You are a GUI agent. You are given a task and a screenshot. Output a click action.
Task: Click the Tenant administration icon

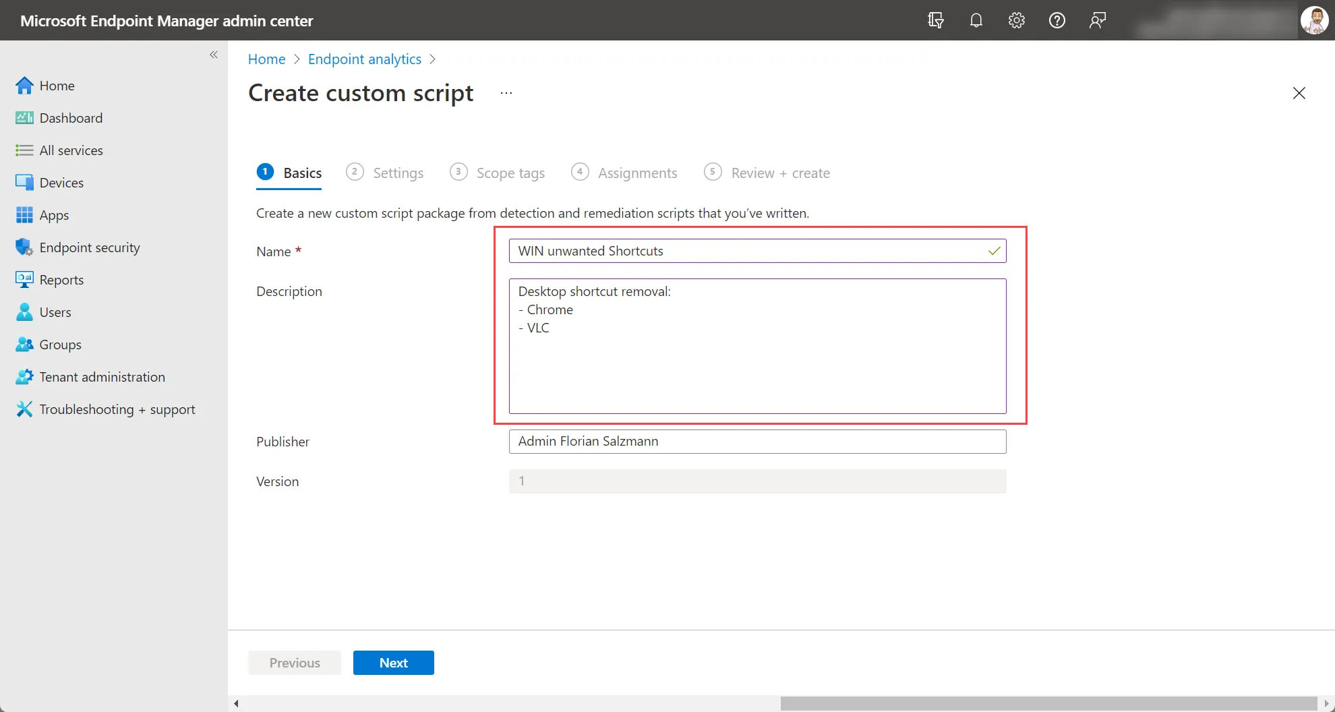(24, 377)
